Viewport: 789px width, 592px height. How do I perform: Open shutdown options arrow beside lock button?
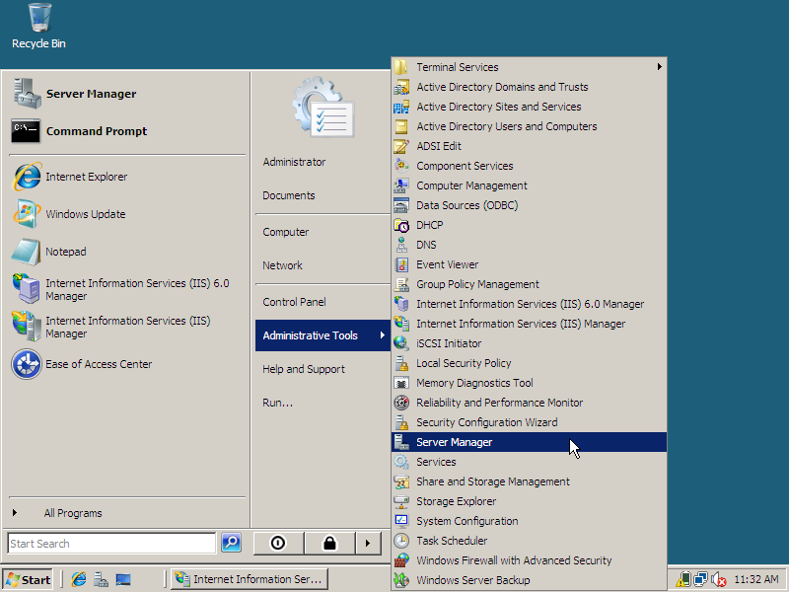point(368,544)
